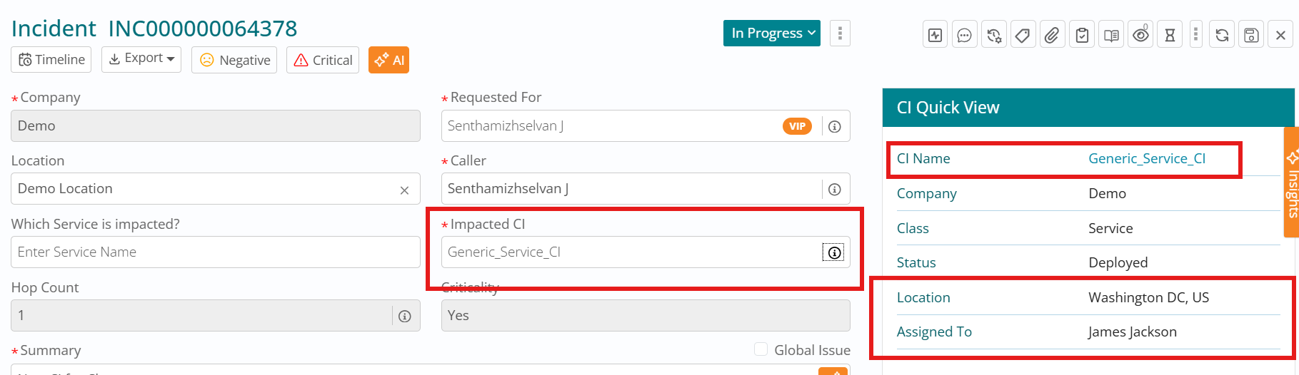Screen dimensions: 1299x375
Task: Open the Generic_Service_CI link in CI Quick View
Action: 1146,159
